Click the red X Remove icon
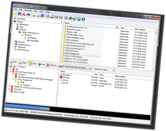Image resolution: width=166 pixels, height=131 pixels. point(48,65)
